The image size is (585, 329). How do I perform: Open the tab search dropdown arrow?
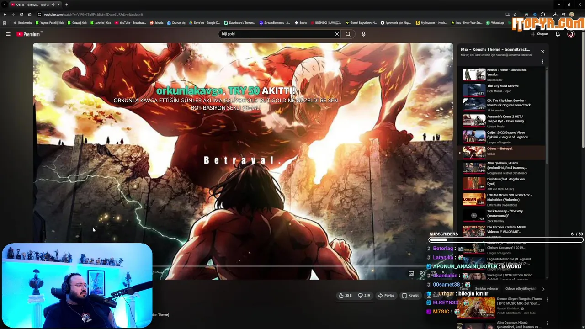click(5, 5)
